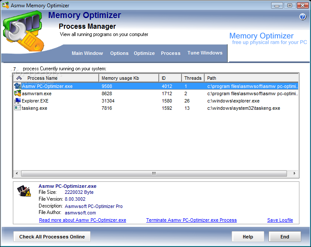Click memory value 9508

[107, 86]
